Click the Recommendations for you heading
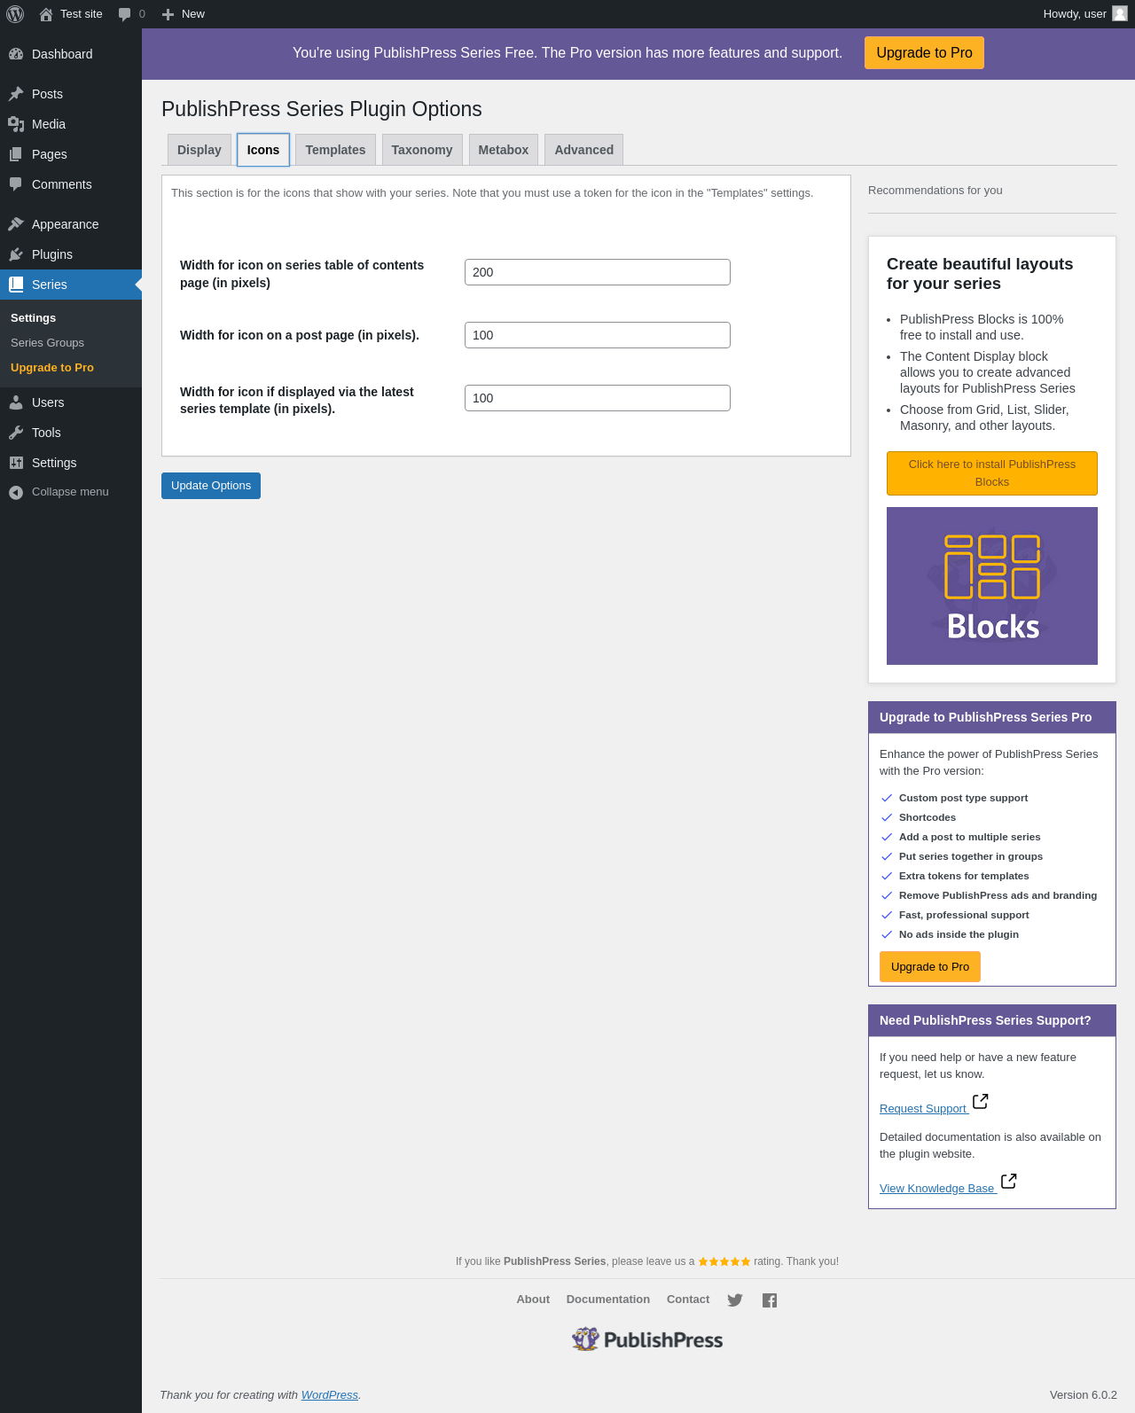This screenshot has height=1413, width=1135. coord(935,191)
